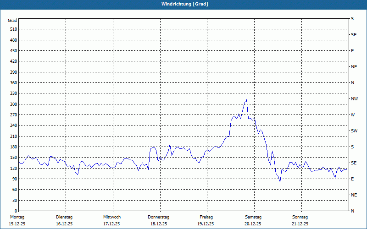Select the 180 degree axis label

[x=12, y=147]
